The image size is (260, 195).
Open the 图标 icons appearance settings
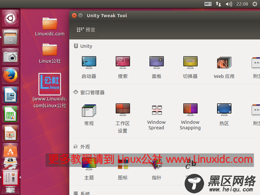[x=123, y=170]
